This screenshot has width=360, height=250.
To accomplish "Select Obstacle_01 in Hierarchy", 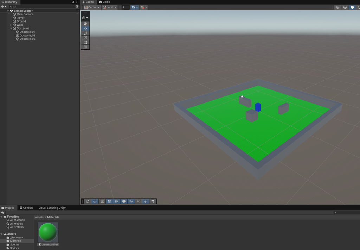I will (27, 32).
